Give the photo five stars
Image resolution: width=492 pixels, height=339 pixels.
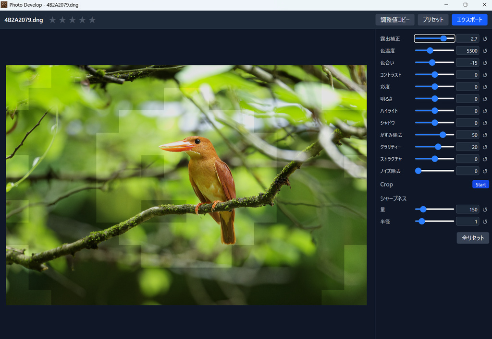(x=92, y=20)
